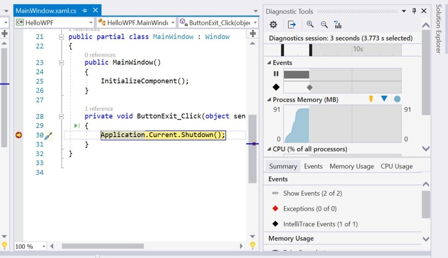The image size is (448, 258).
Task: Switch to the Events tab
Action: [x=313, y=166]
